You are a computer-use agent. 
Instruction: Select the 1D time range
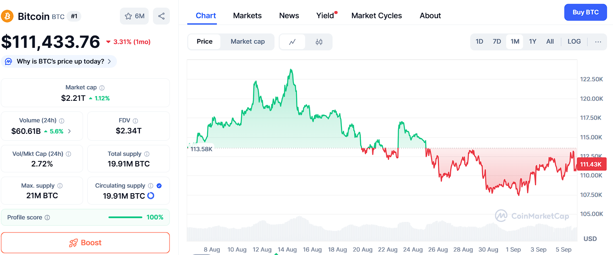479,42
